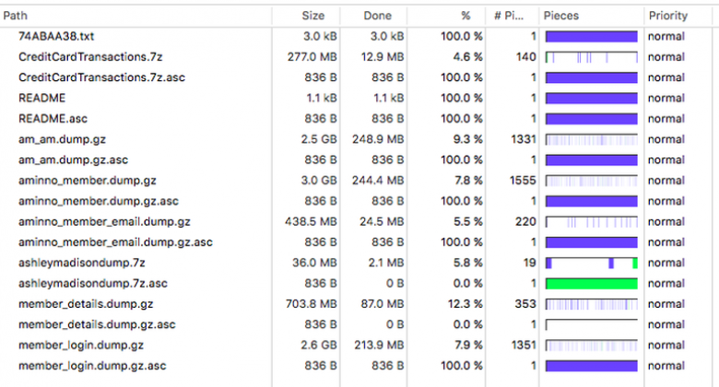This screenshot has height=387, width=719.
Task: Click the Pieces column header
Action: [x=561, y=16]
